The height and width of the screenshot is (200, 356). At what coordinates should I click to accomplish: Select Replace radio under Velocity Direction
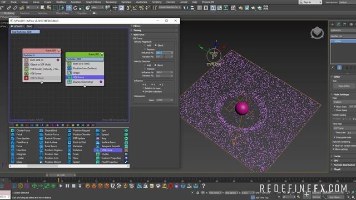tap(145, 69)
